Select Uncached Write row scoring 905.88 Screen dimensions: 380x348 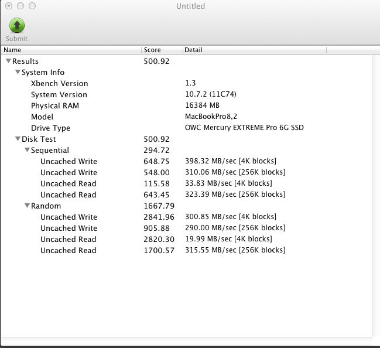click(x=187, y=228)
